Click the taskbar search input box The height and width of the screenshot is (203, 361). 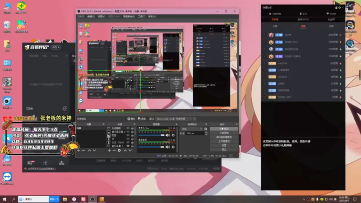(33, 199)
